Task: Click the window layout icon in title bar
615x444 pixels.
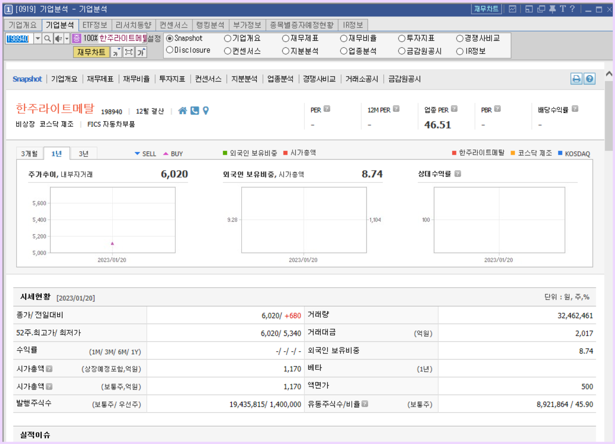Action: pos(529,9)
